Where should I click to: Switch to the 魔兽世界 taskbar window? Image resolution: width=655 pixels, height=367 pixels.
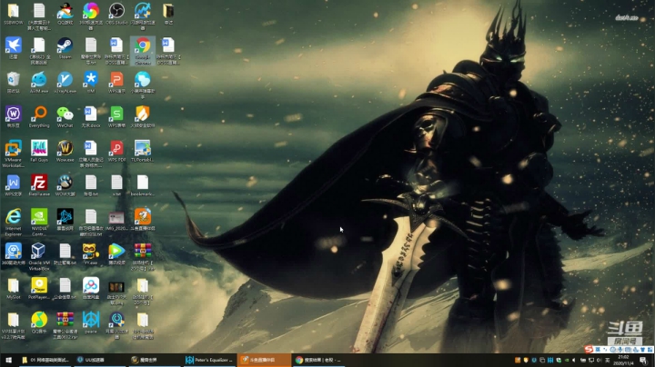tap(154, 360)
